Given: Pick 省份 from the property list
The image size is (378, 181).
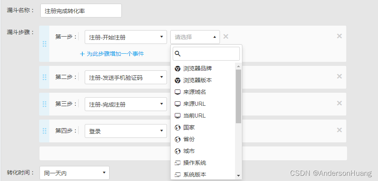Looking at the screenshot, I should click(203, 140).
